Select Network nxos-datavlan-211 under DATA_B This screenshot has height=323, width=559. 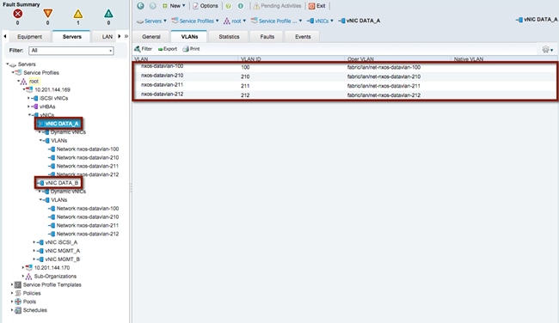(88, 225)
